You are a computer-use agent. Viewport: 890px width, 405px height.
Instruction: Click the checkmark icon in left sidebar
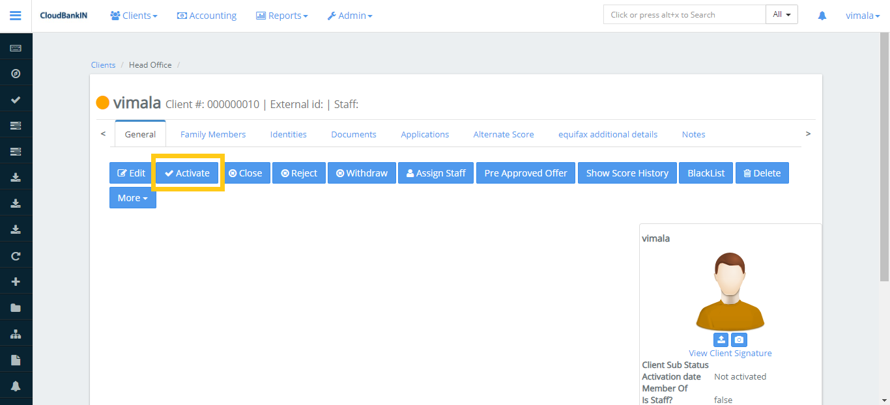coord(16,100)
